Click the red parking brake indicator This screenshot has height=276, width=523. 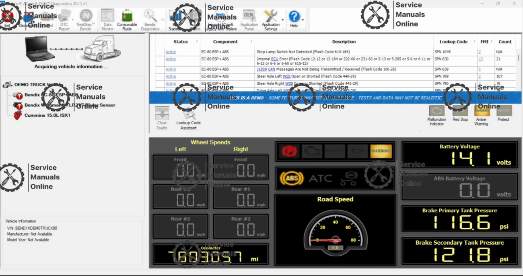[x=289, y=151]
